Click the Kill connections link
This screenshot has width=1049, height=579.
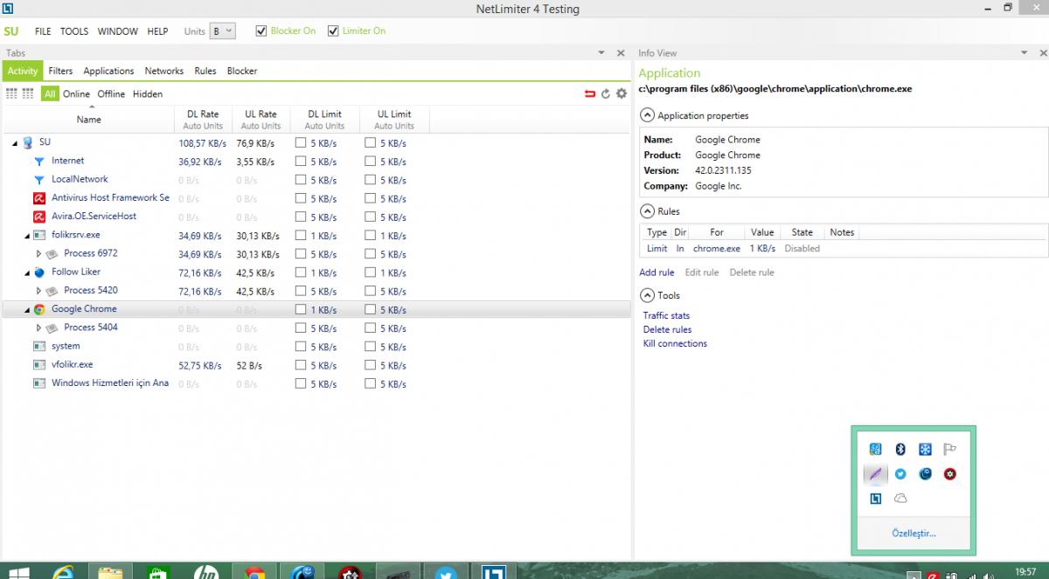675,343
